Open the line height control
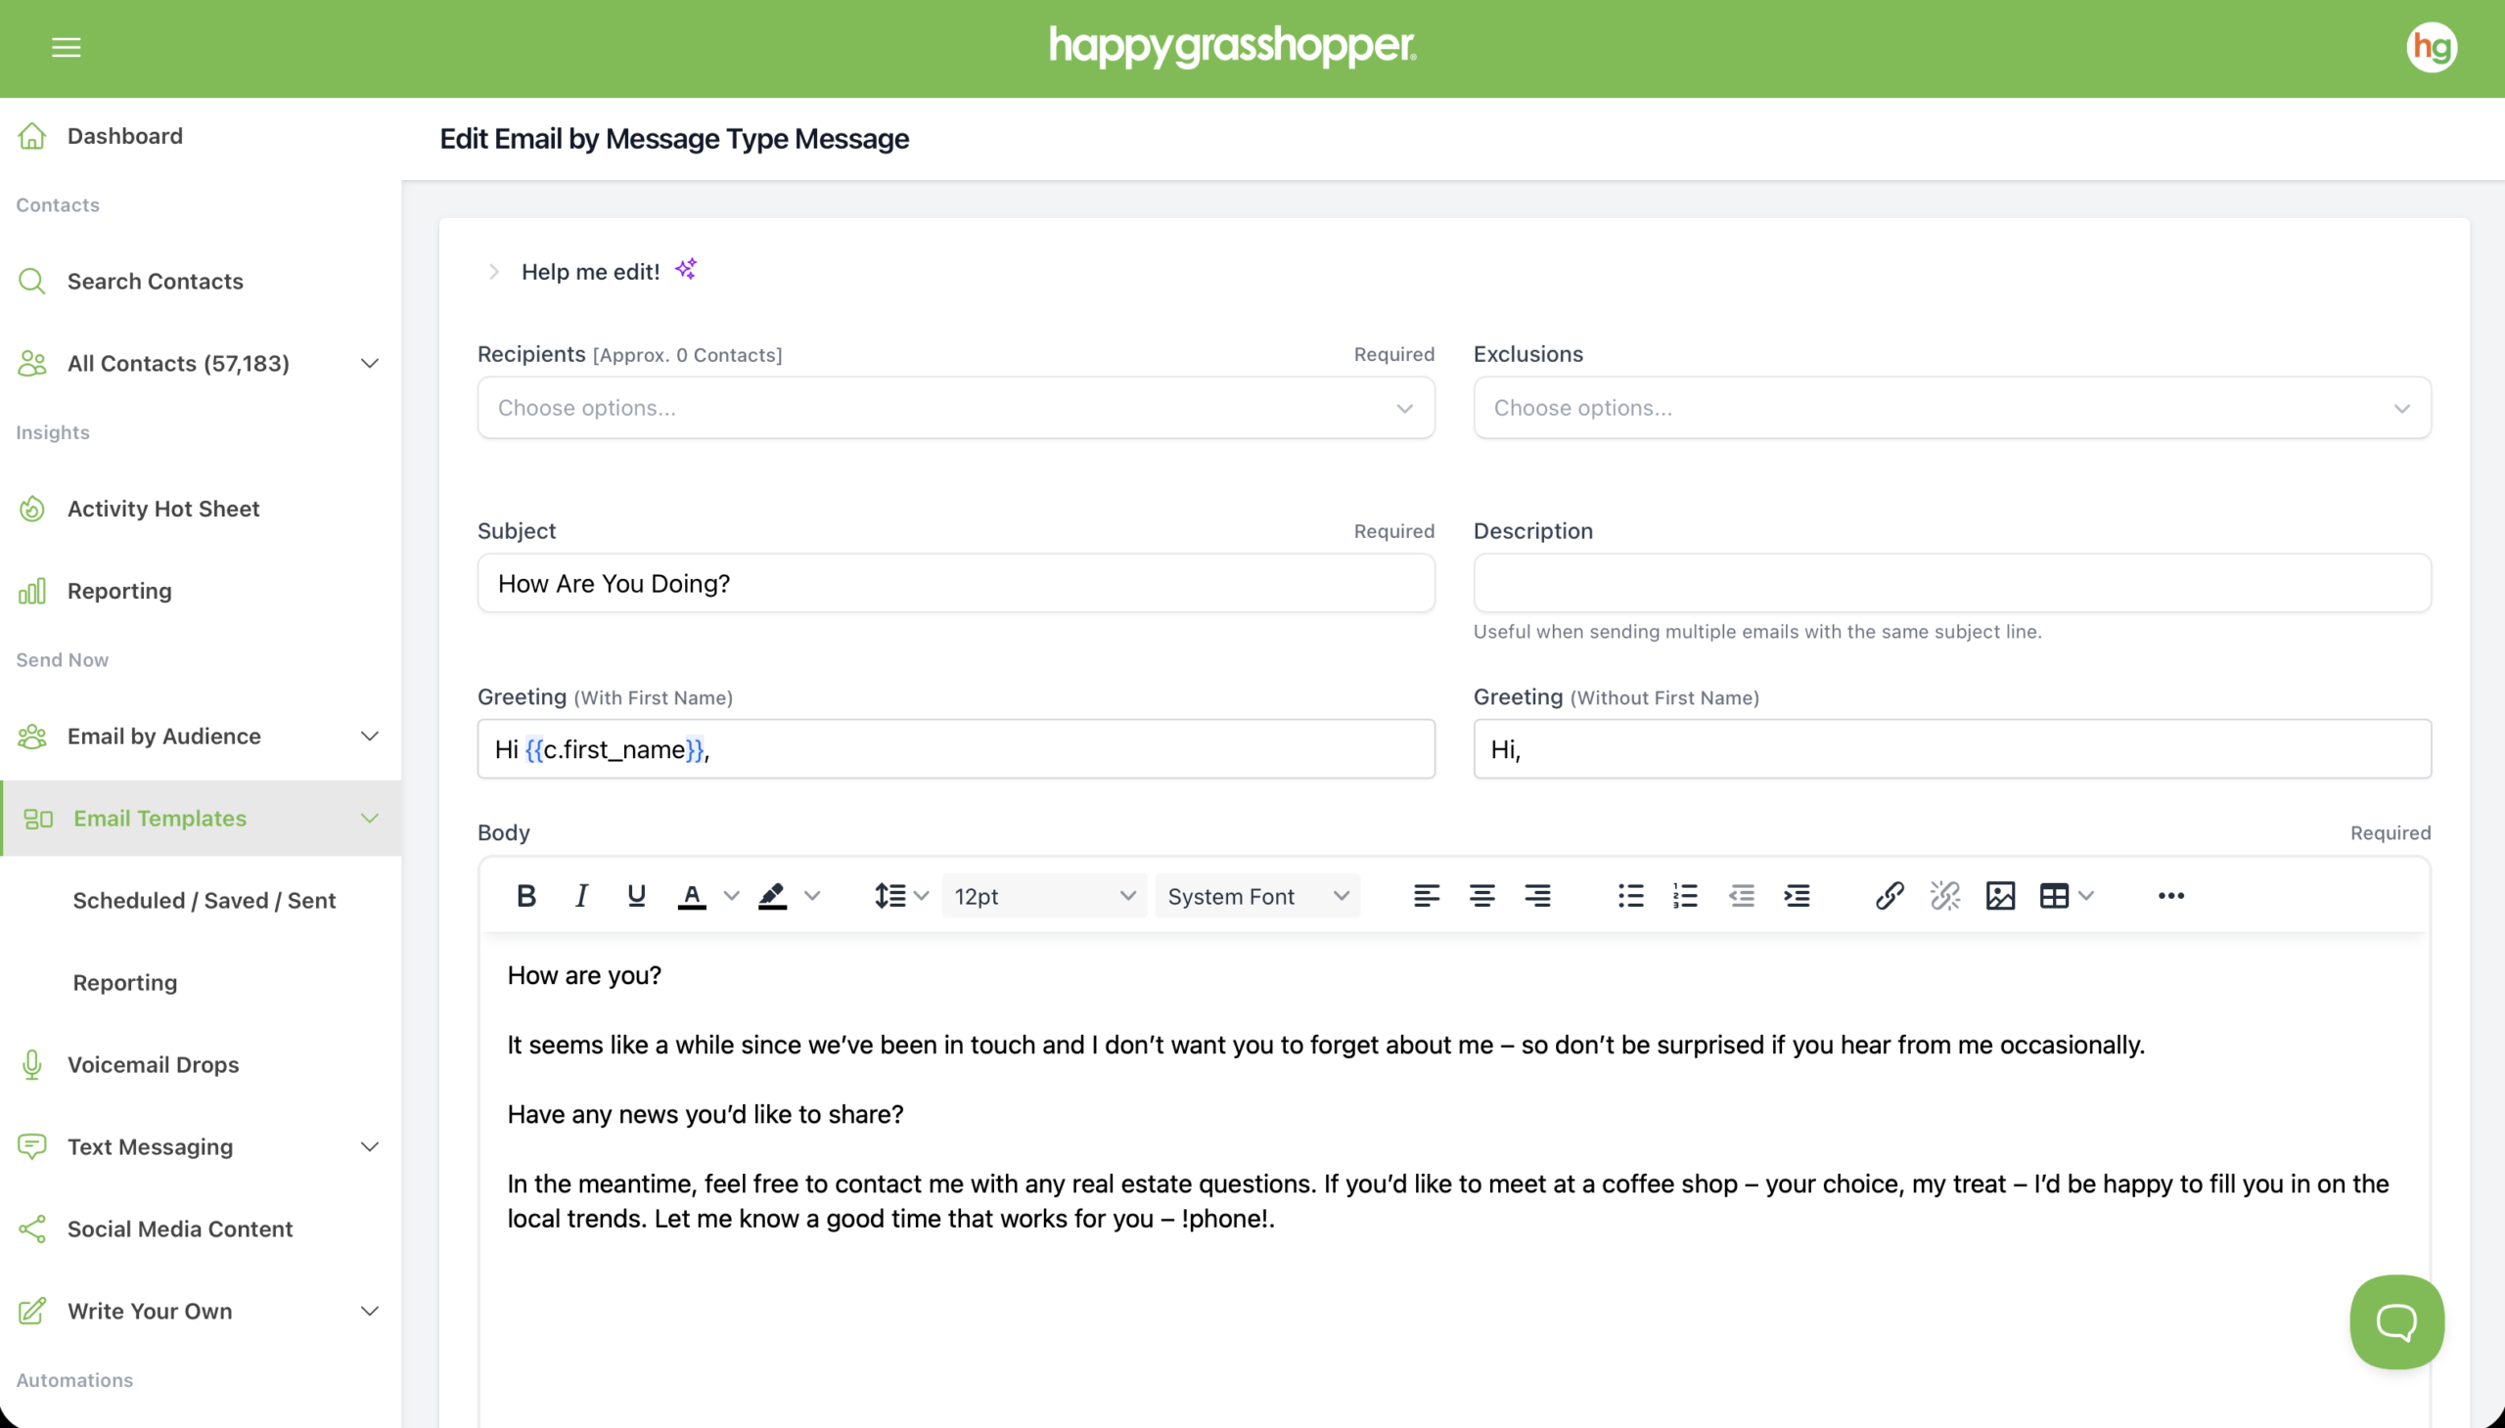The image size is (2505, 1428). click(889, 896)
